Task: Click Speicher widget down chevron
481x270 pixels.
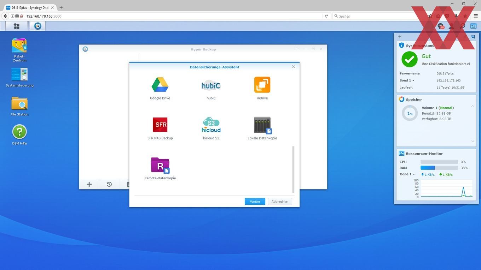Action: point(473,141)
